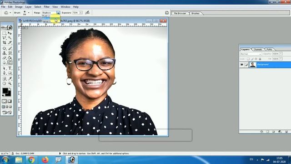This screenshot has width=291, height=164.
Task: Select the Path Selection tool
Action: click(x=4, y=68)
